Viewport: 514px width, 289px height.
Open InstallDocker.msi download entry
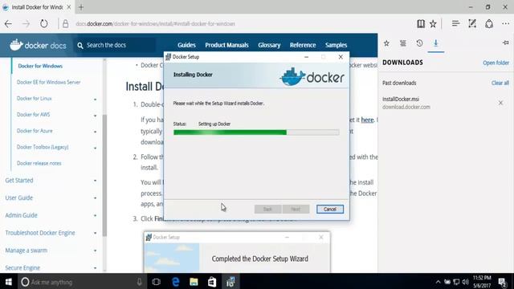click(x=406, y=103)
